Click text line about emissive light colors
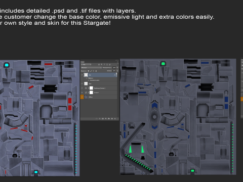Screen dimensions: 243x182 coord(107,17)
